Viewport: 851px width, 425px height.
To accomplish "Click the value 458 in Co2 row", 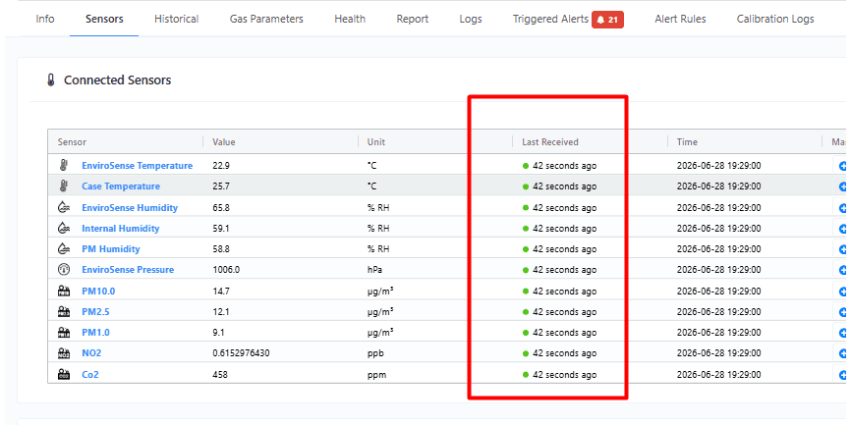I will 220,375.
